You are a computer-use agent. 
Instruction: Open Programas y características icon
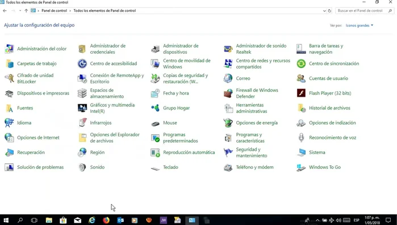pos(228,138)
